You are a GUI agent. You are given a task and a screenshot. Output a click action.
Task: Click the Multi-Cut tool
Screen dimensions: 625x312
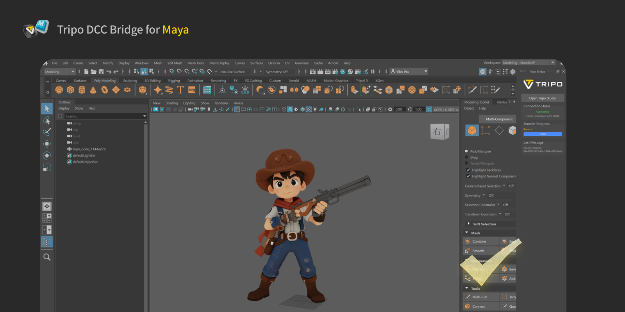click(479, 297)
